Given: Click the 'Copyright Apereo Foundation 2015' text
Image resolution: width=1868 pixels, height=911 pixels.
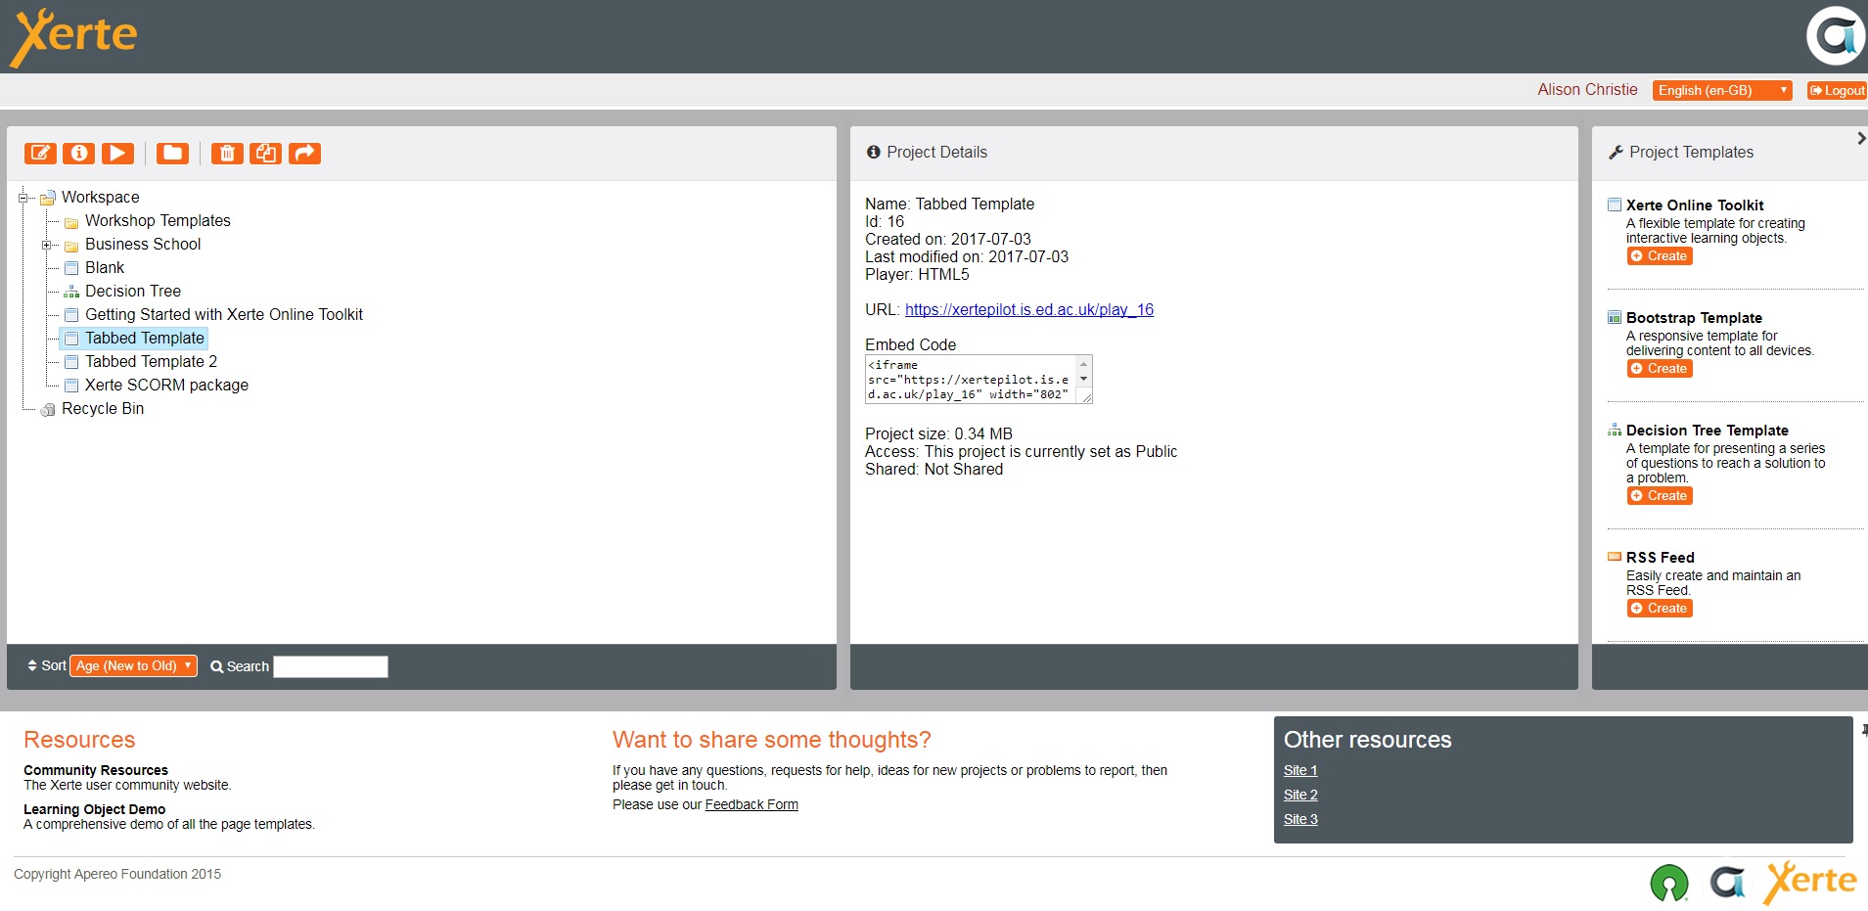Looking at the screenshot, I should [117, 875].
